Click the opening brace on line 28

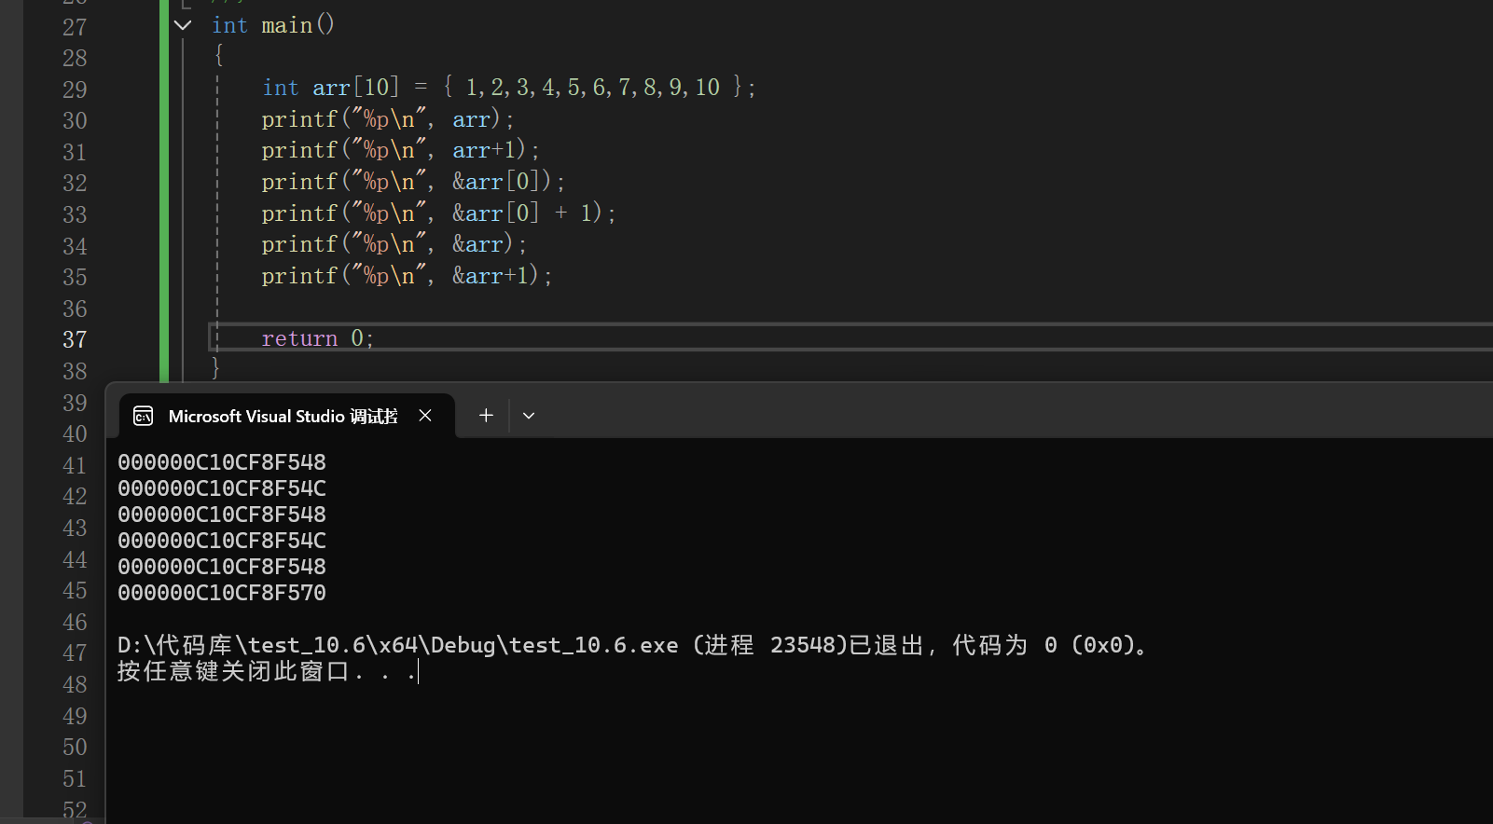click(x=219, y=56)
